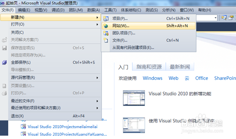Viewport: 236px width, 139px height.
Task: Open the 帮助(H) menu
Action: [x=205, y=10]
